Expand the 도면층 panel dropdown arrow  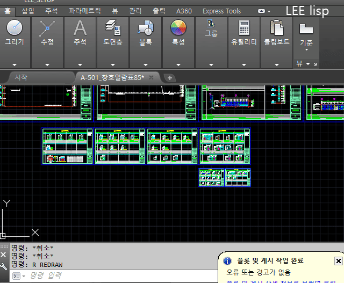point(113,65)
